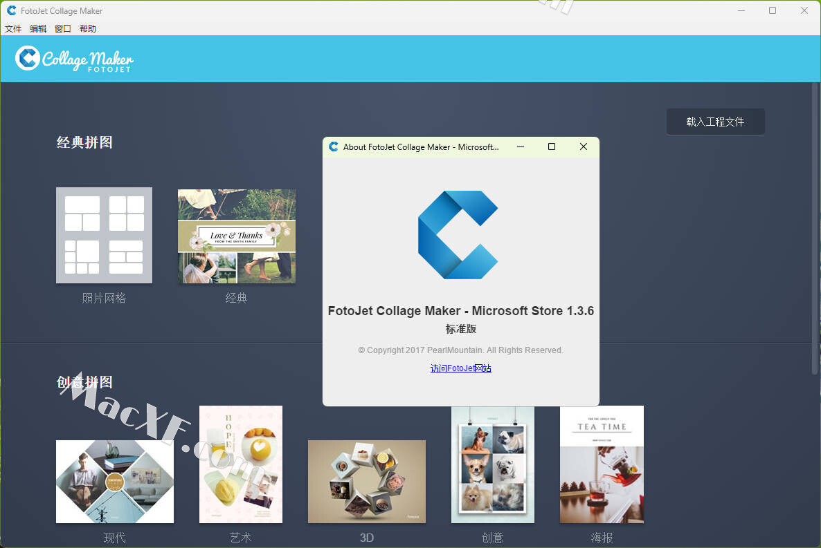Screen dimensions: 821x548
Task: Click the 经典 label under the thumbnail
Action: [x=236, y=298]
